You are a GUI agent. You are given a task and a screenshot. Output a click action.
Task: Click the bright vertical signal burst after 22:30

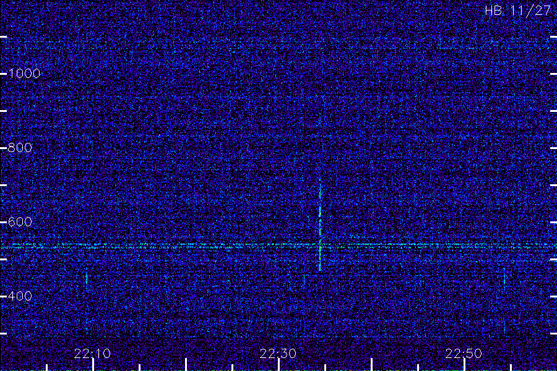pos(320,226)
